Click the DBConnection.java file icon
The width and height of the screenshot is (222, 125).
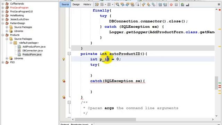(x=19, y=50)
